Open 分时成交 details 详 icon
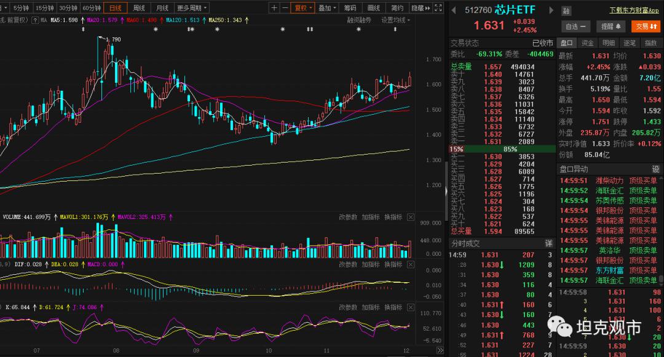The width and height of the screenshot is (664, 357). (548, 244)
